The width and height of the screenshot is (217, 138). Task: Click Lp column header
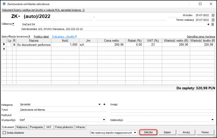click(10, 41)
